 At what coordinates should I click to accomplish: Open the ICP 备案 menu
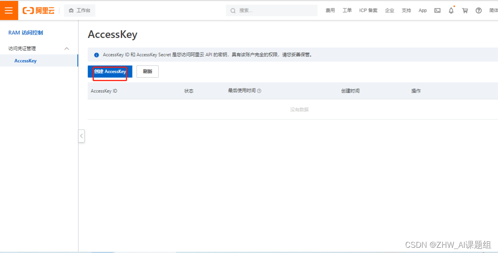coord(368,10)
